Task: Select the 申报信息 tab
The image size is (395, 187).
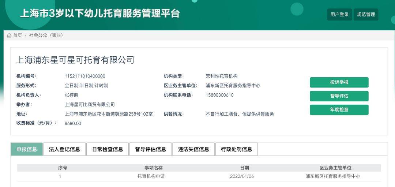Action: (27, 149)
